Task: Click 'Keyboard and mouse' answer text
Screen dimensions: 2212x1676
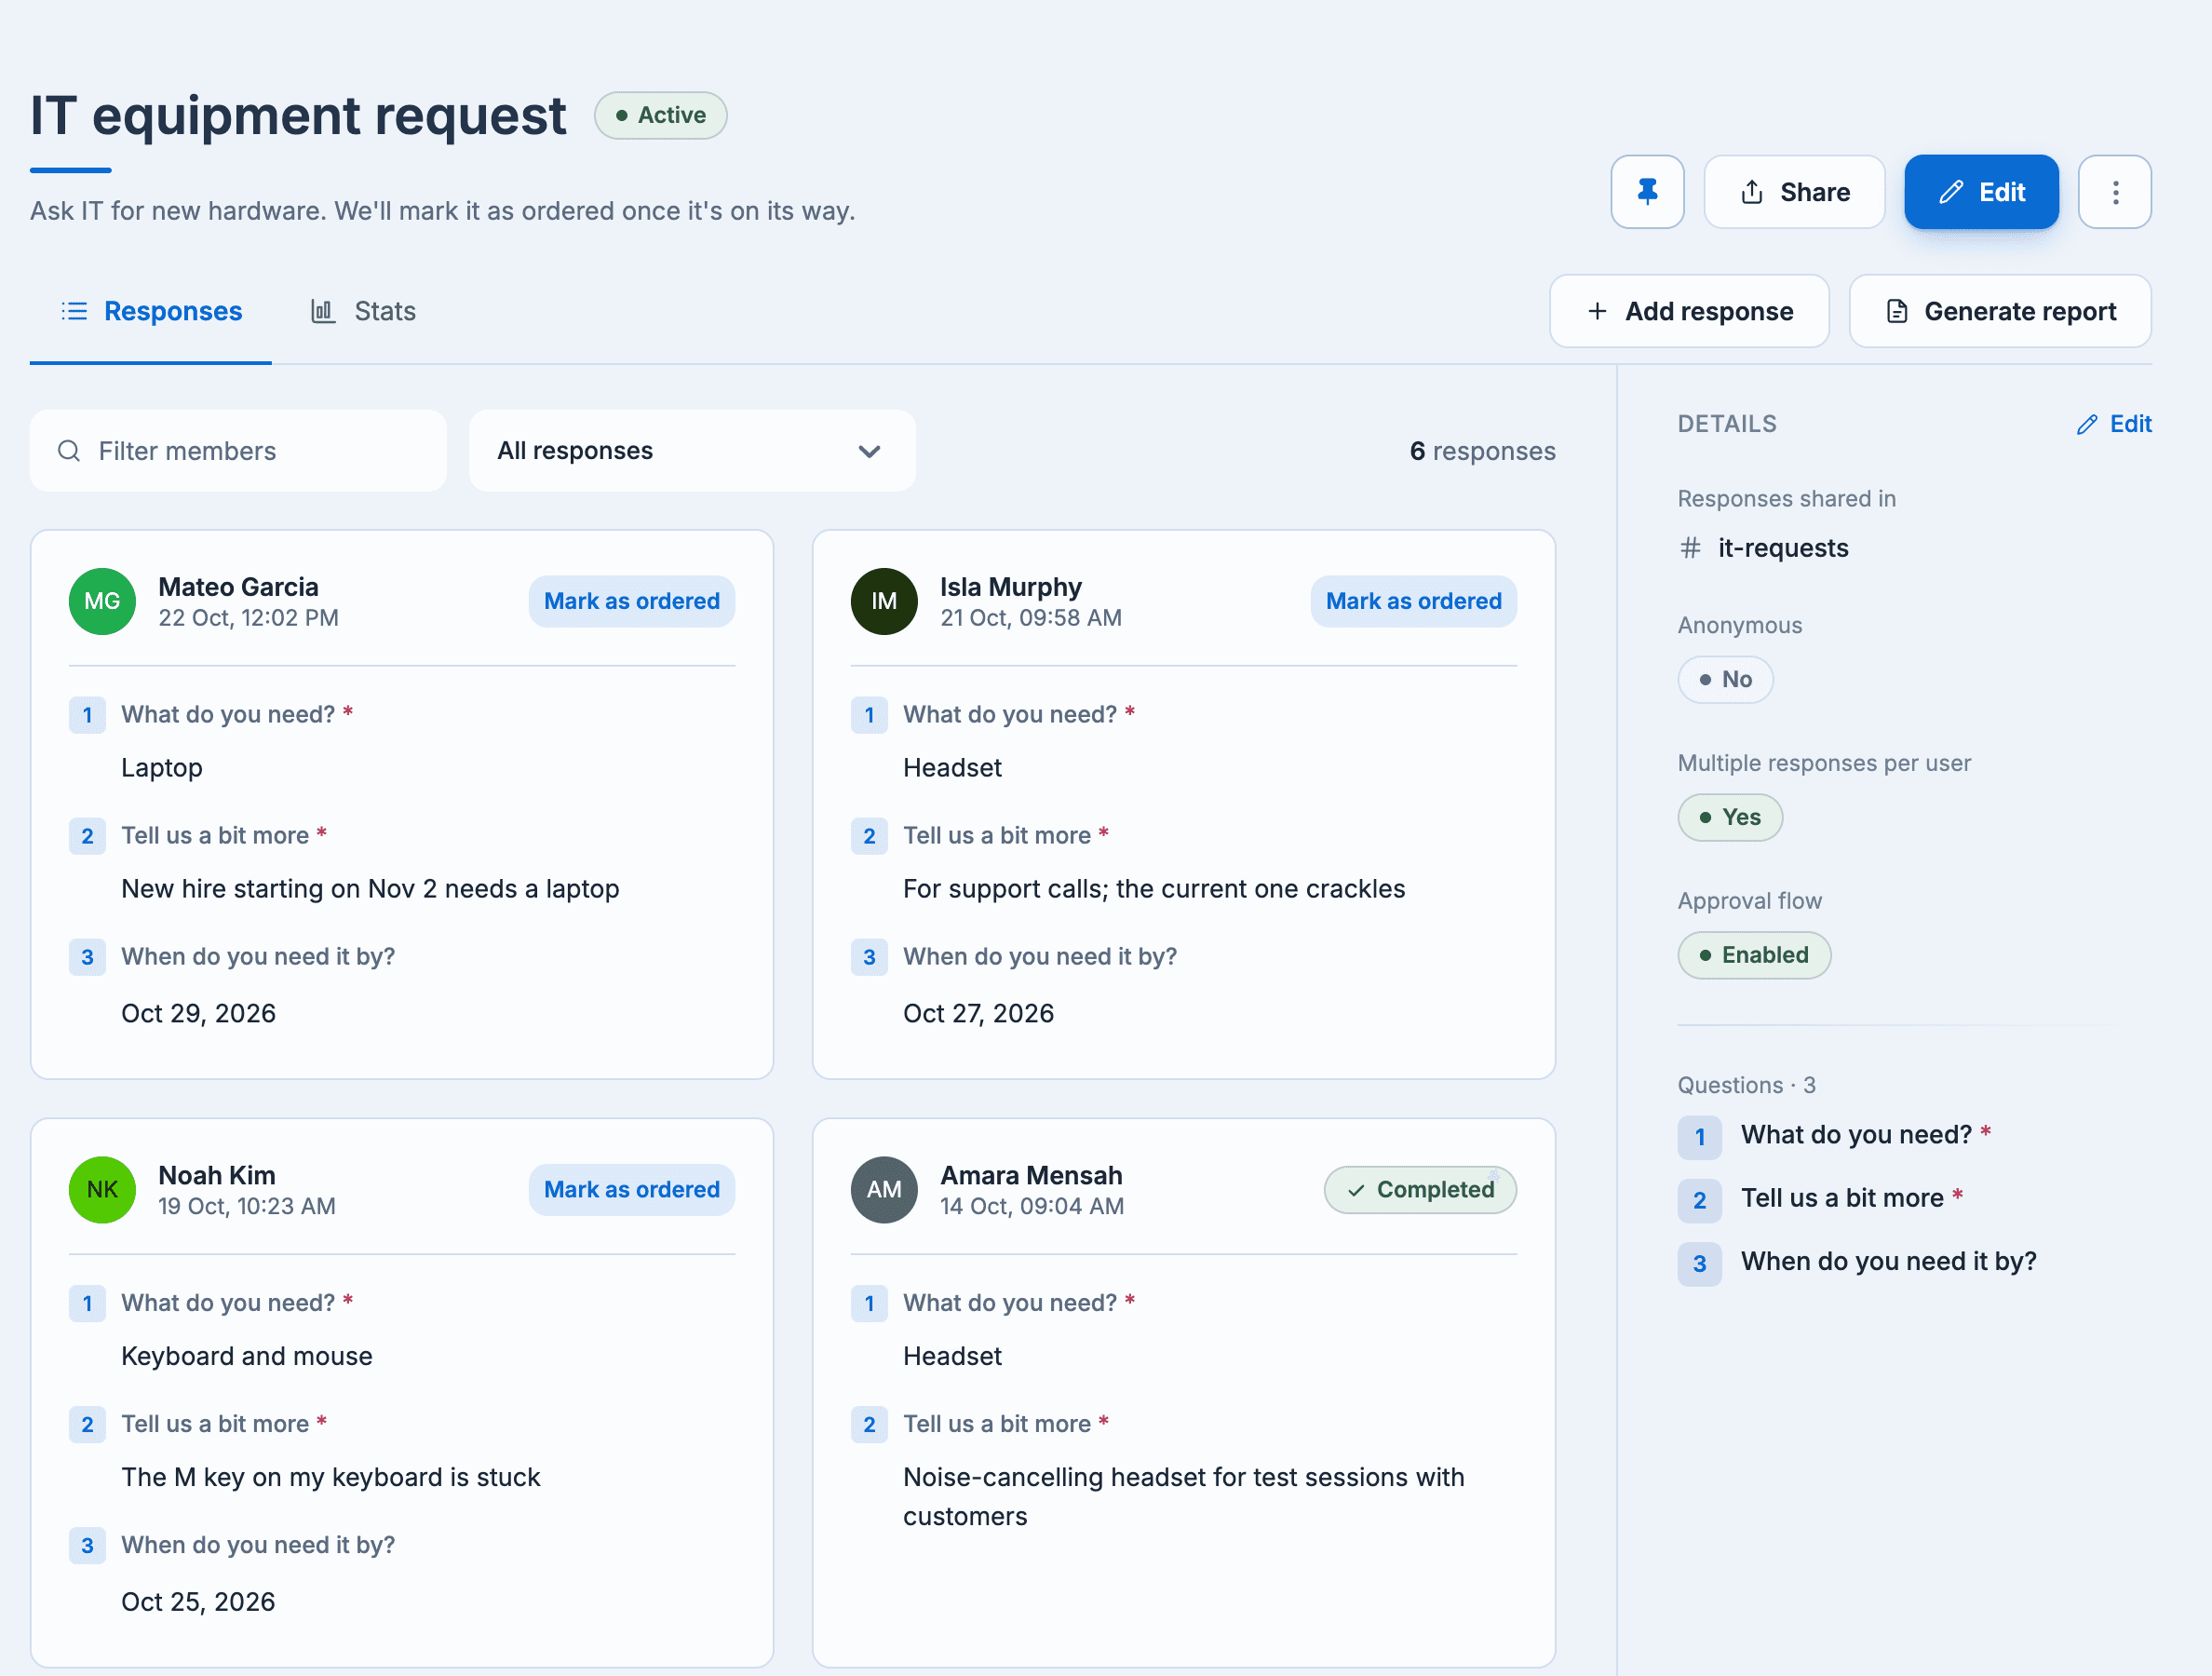Action: 247,1357
